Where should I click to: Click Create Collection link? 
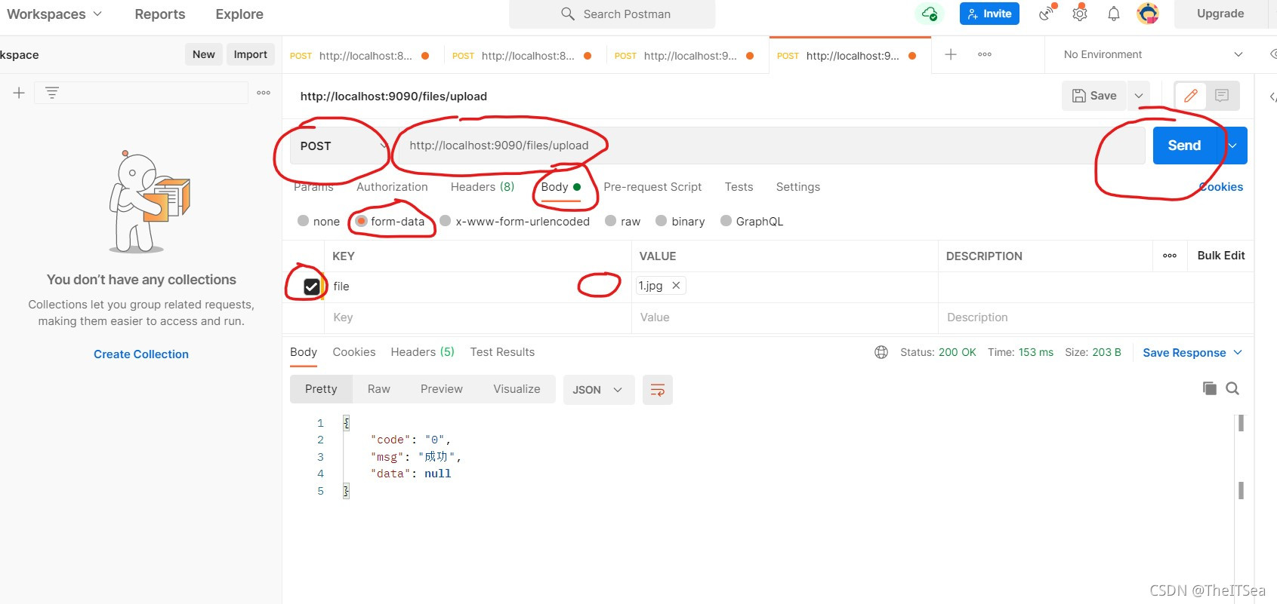tap(141, 354)
